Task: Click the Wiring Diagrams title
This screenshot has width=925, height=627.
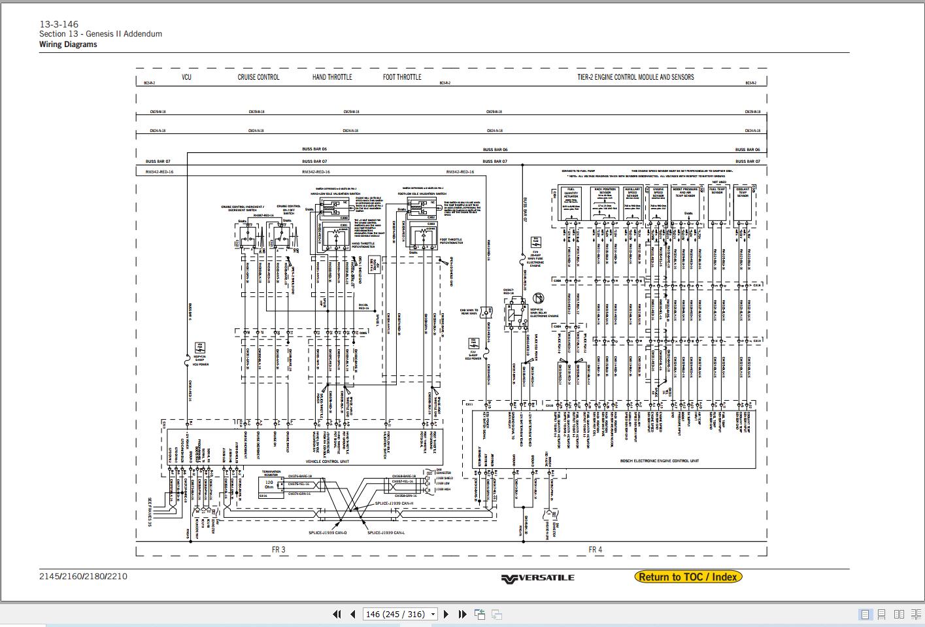Action: (68, 44)
